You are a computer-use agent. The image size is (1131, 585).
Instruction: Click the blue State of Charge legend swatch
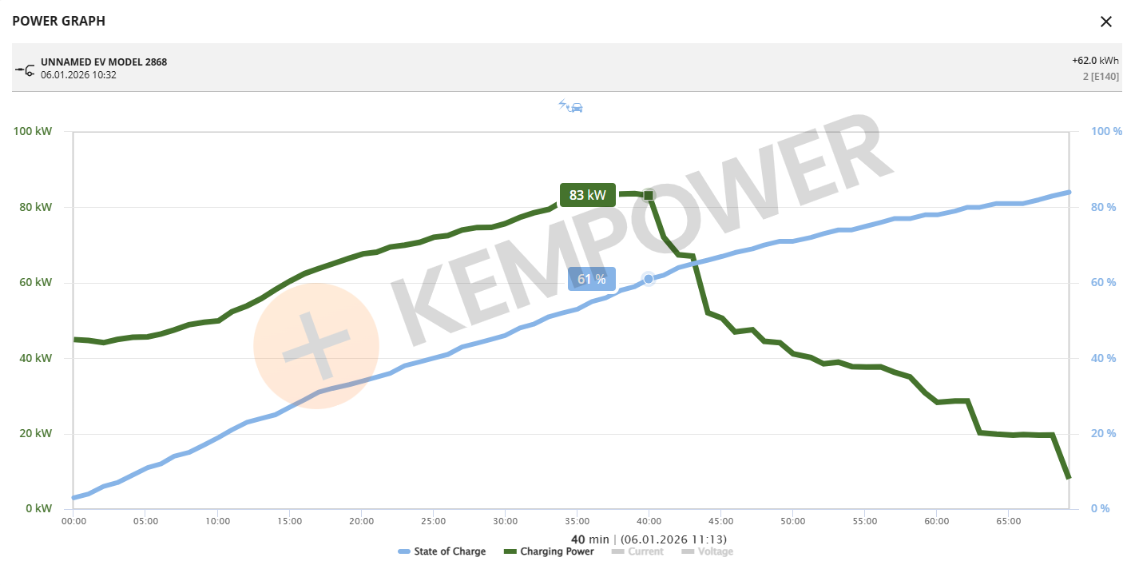pos(404,551)
